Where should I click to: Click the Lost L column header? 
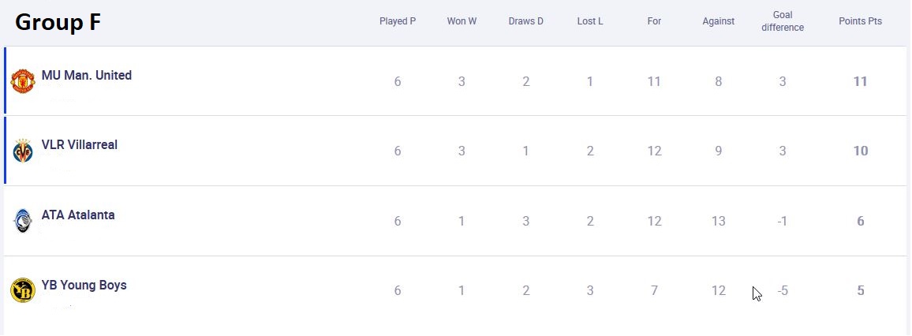(x=590, y=21)
